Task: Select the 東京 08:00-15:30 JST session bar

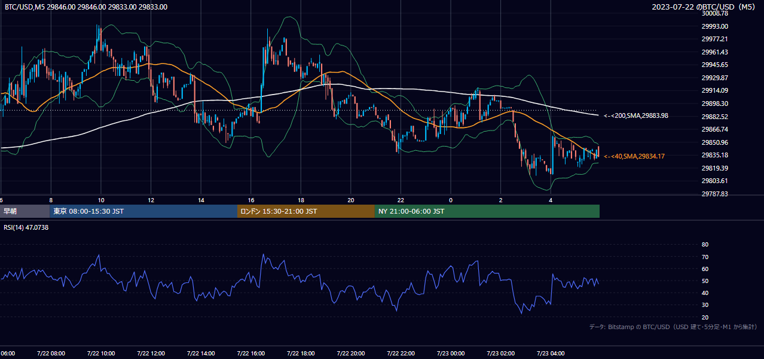Action: coord(143,211)
